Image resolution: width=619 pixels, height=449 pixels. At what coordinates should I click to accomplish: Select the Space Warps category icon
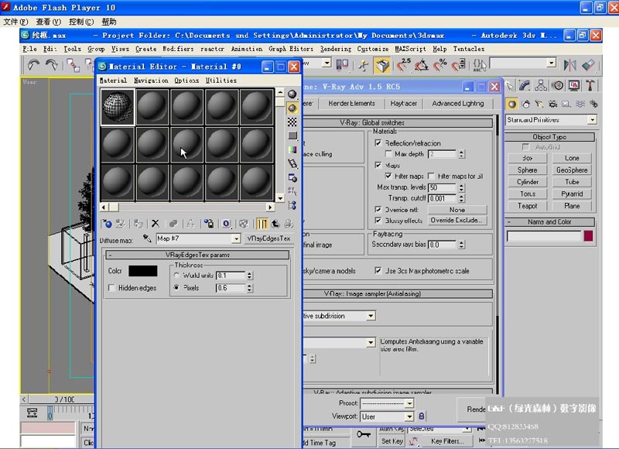point(580,105)
